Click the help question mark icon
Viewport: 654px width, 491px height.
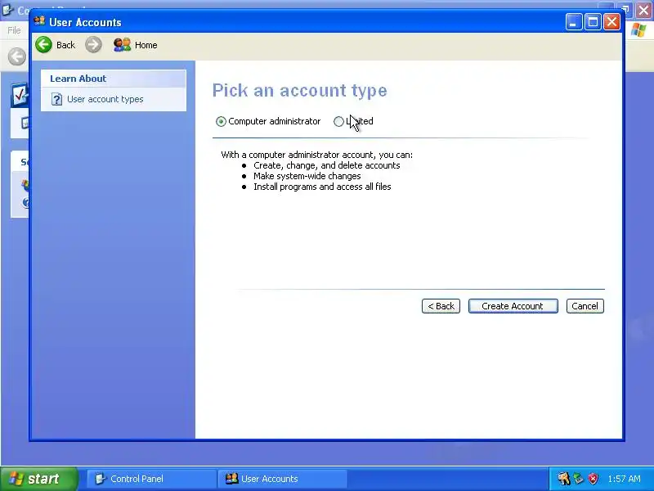(56, 99)
